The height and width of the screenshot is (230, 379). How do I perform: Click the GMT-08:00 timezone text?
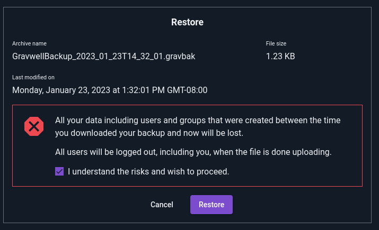click(x=187, y=90)
